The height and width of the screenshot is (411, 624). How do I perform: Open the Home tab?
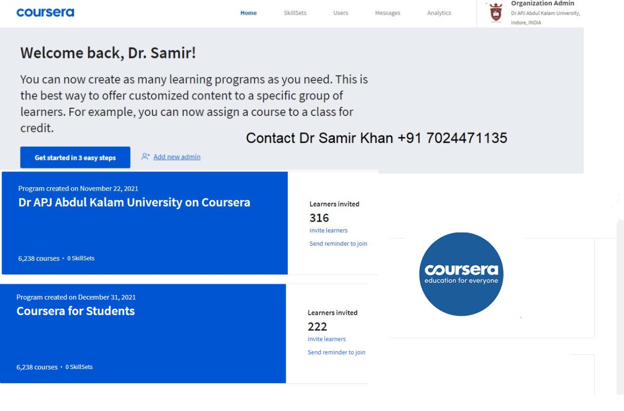coord(249,13)
